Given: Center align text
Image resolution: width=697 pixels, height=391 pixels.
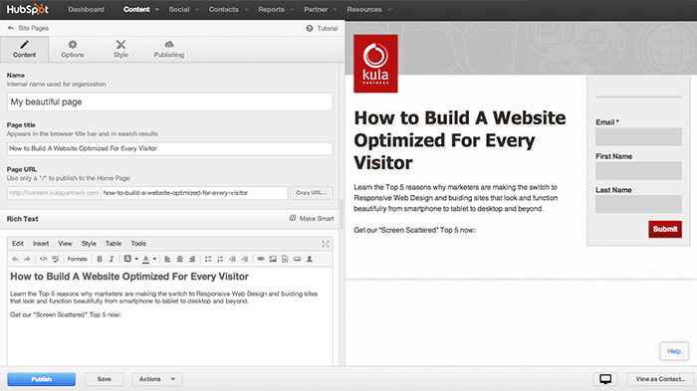Looking at the screenshot, I should click(179, 259).
